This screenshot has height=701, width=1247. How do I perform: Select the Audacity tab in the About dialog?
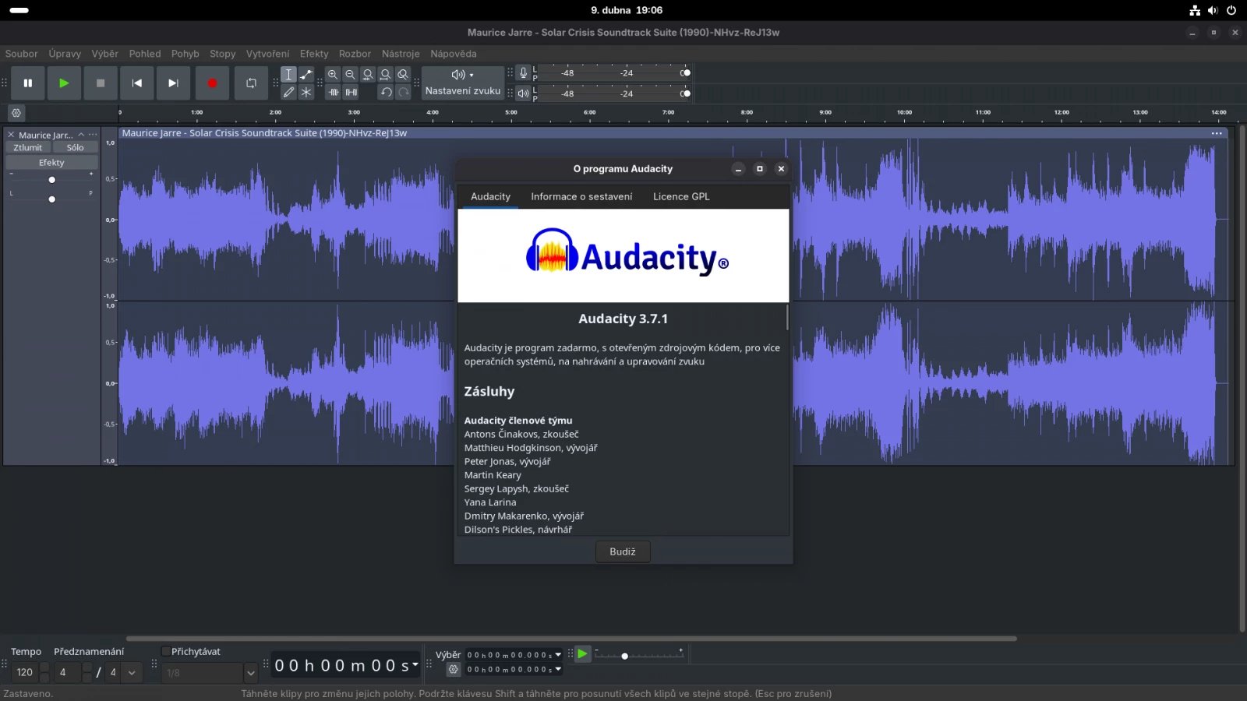490,196
